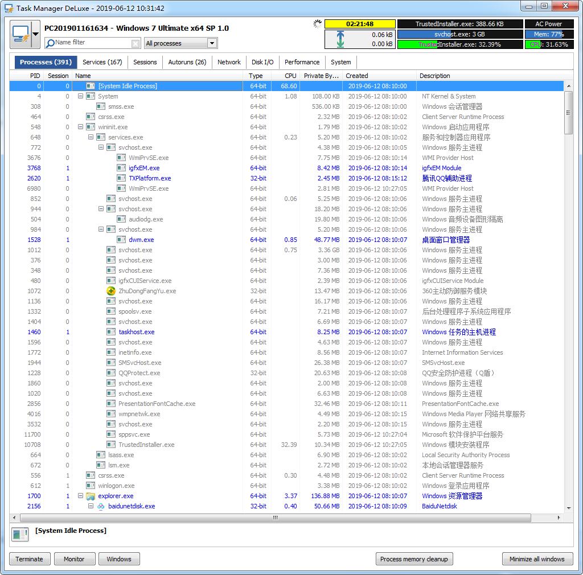This screenshot has height=575, width=583.
Task: Collapse the System process node
Action: pyautogui.click(x=80, y=96)
